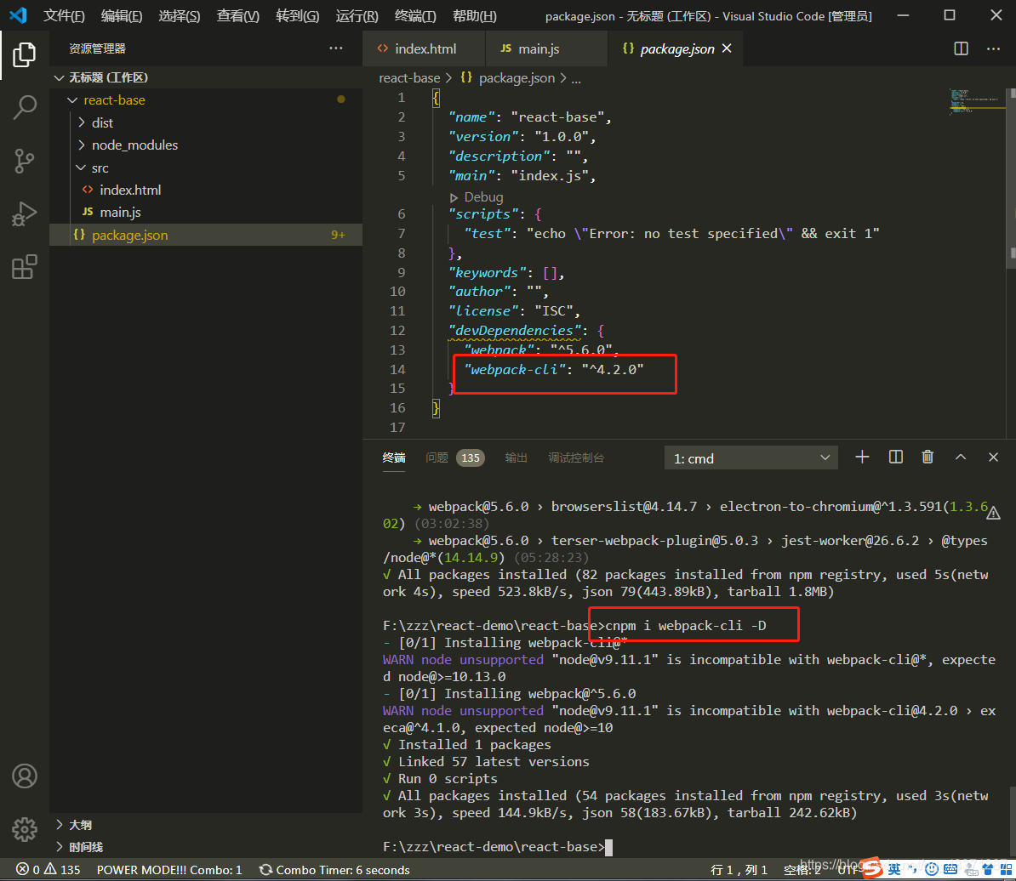Select the 终端 panel tab
The width and height of the screenshot is (1016, 881).
click(x=394, y=458)
